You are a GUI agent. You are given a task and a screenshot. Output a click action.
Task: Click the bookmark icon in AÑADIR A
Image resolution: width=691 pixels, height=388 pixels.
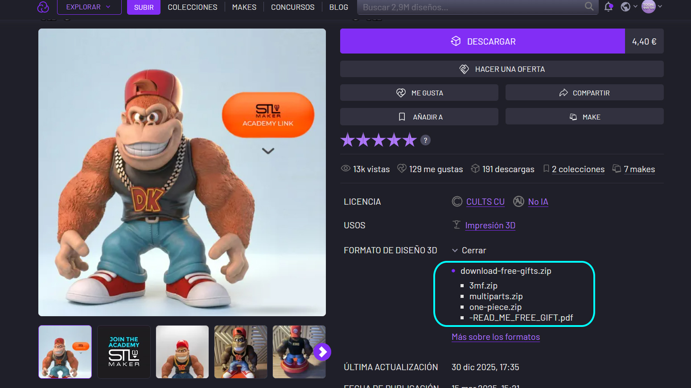pyautogui.click(x=402, y=117)
